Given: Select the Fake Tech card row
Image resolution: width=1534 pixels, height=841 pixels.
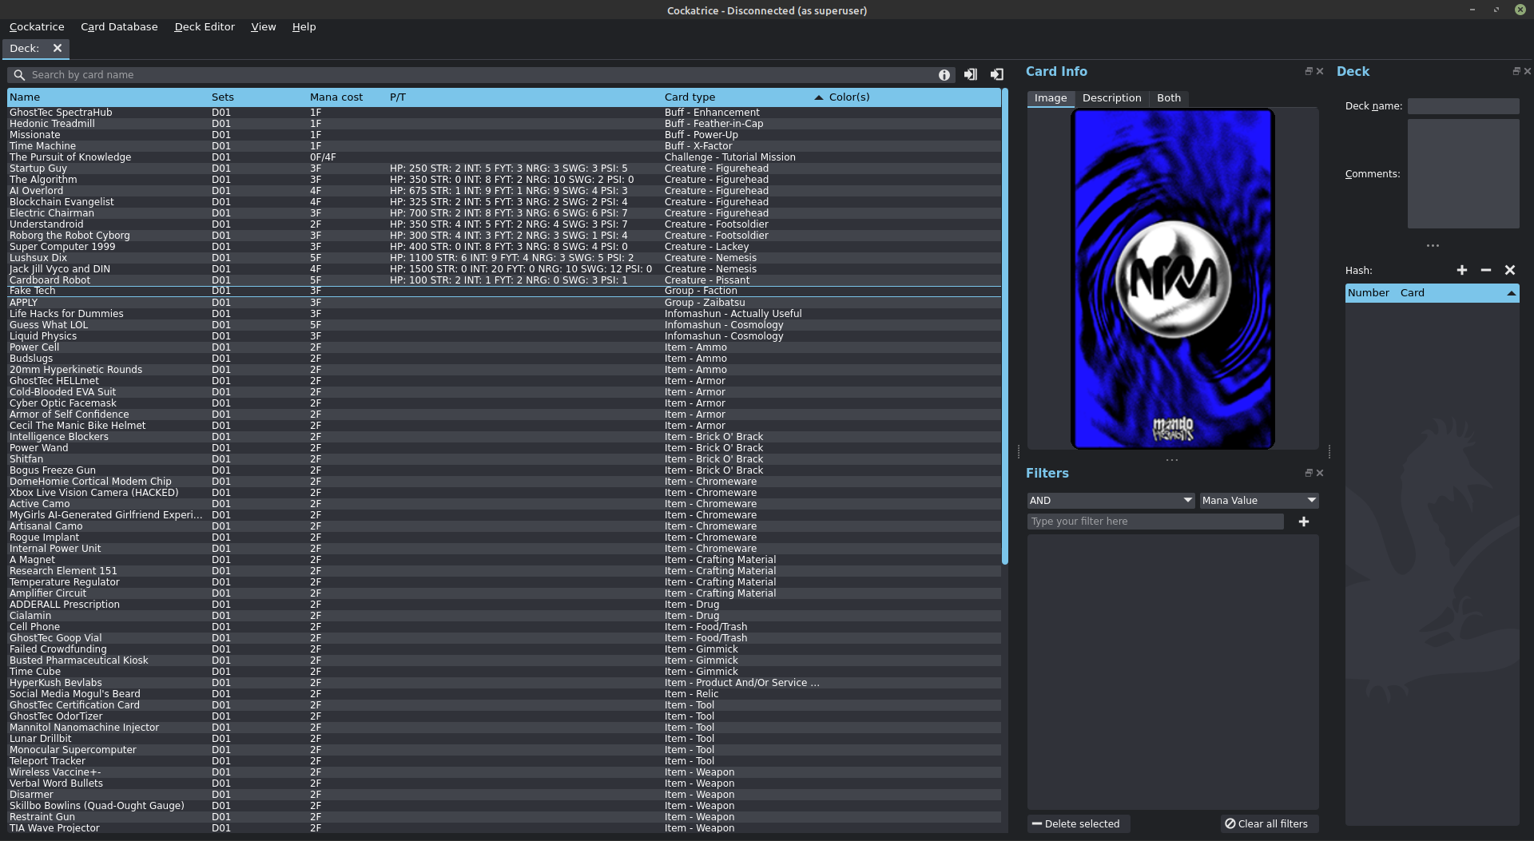Looking at the screenshot, I should [503, 292].
